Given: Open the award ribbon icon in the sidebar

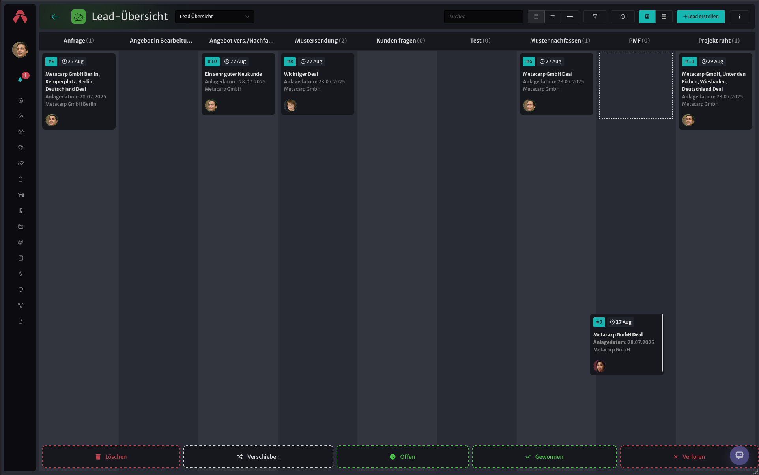Looking at the screenshot, I should (21, 211).
